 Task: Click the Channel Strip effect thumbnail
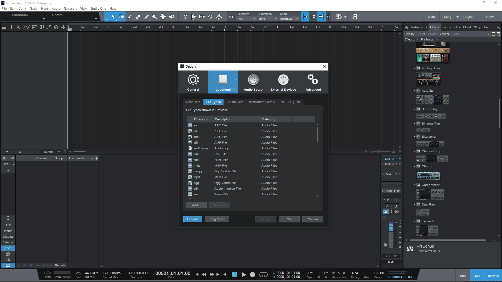point(432,158)
